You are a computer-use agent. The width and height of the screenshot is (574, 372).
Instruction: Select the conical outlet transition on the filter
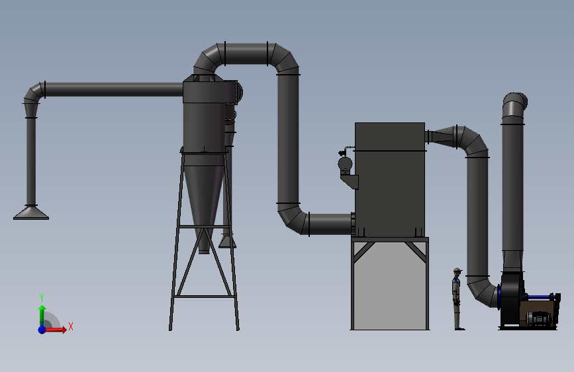pyautogui.click(x=442, y=136)
